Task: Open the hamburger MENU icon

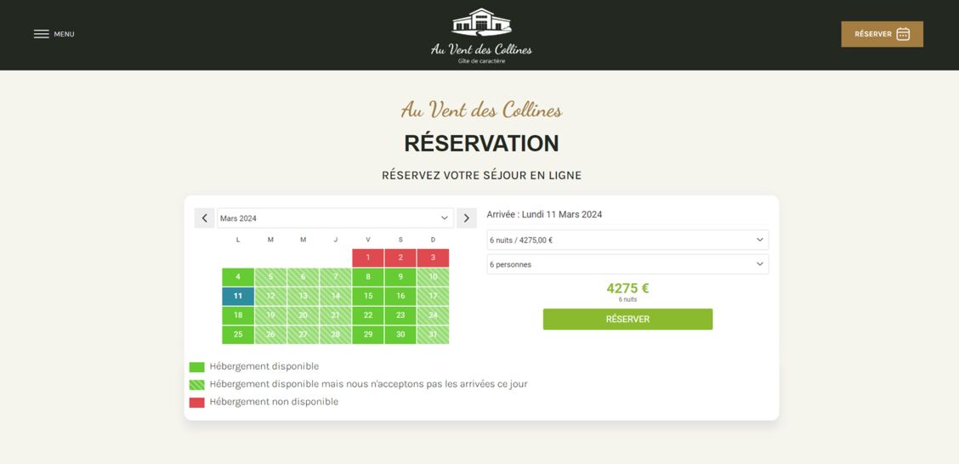Action: pos(41,34)
